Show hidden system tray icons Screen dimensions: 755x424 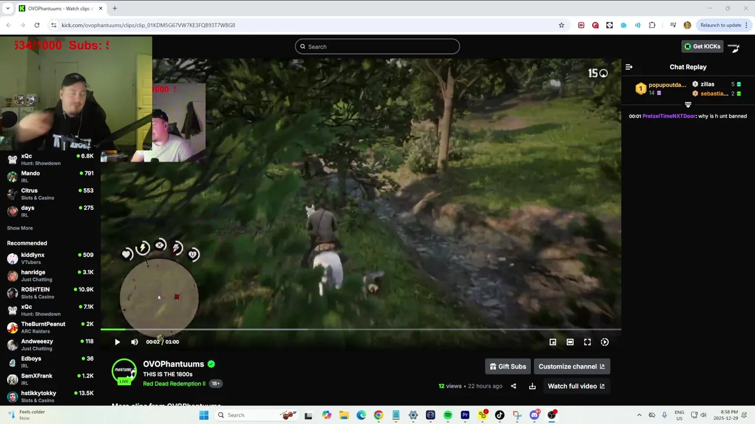tap(639, 415)
